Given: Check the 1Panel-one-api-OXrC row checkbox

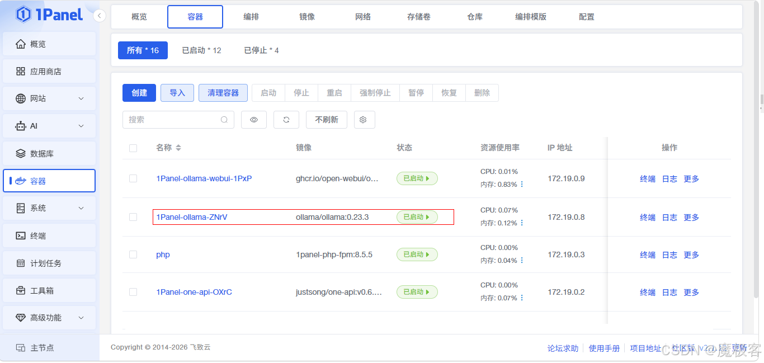Looking at the screenshot, I should 133,292.
